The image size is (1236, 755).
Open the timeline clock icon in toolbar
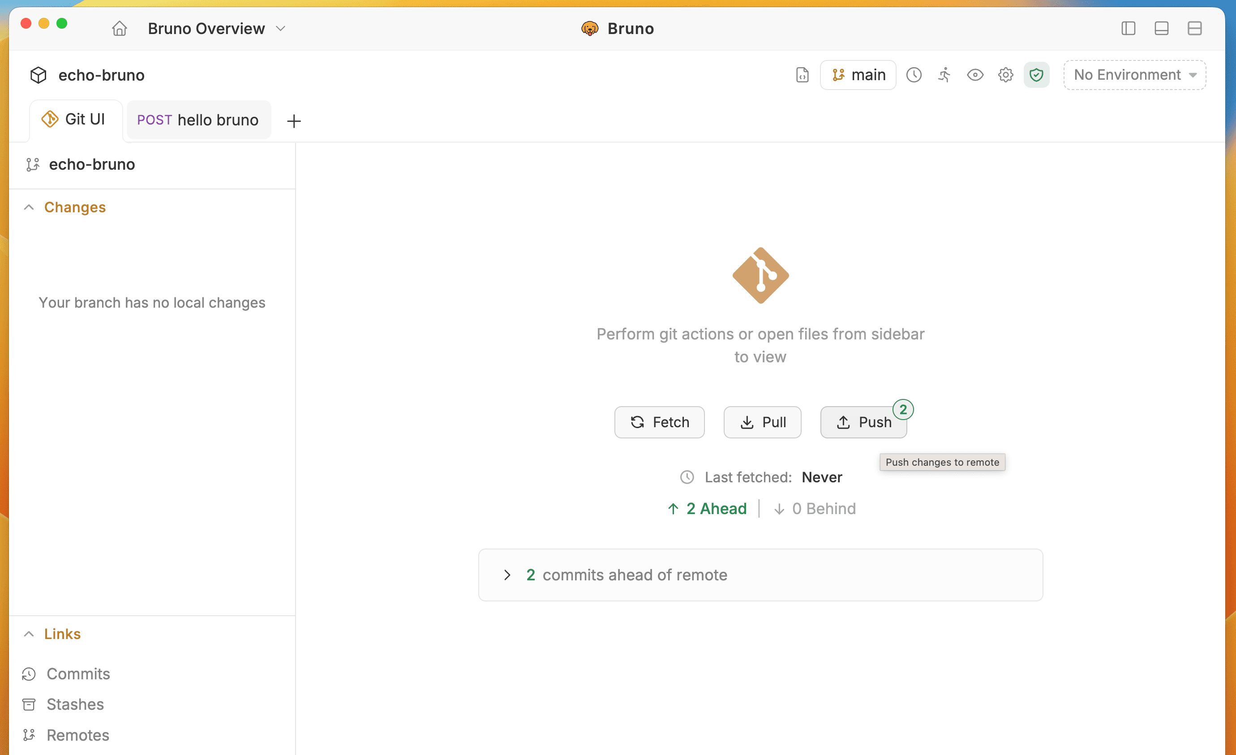[914, 75]
